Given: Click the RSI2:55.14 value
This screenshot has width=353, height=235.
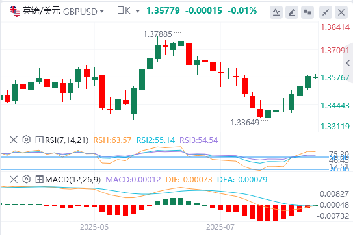Looking at the screenshot, I should tap(155, 140).
